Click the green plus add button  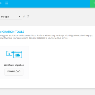point(93,4)
